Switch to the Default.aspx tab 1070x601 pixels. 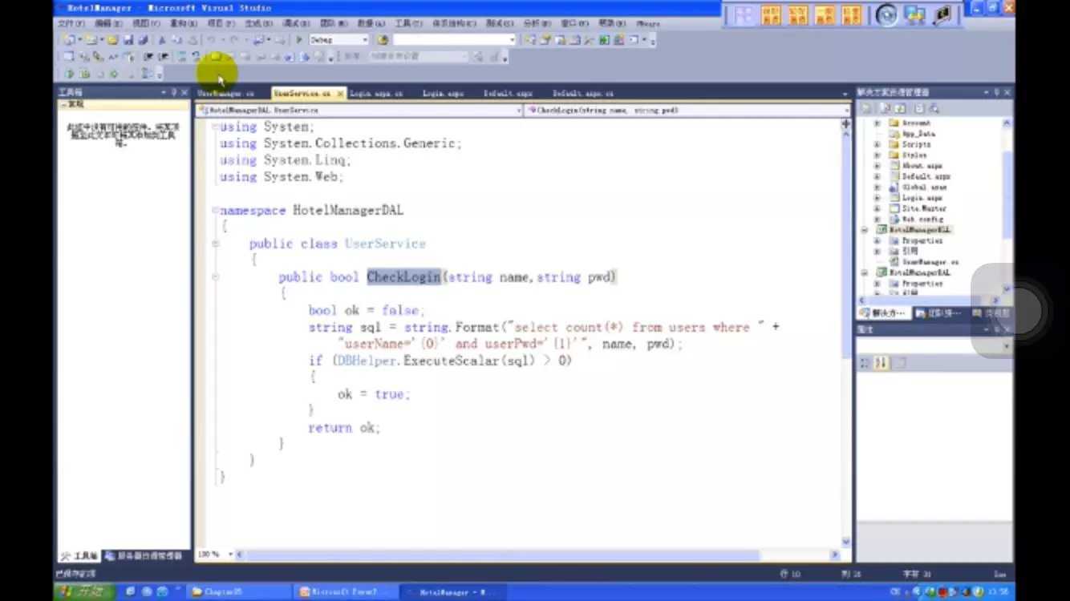click(508, 94)
